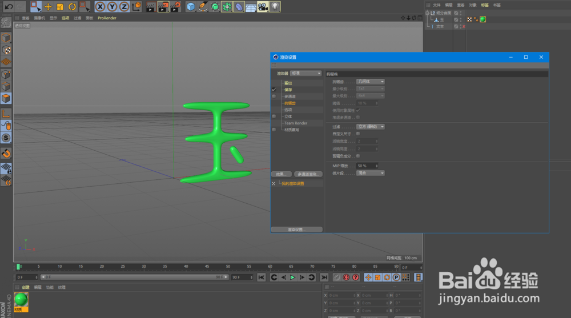
Task: Toggle the 使用对象属性 checkbox
Action: coord(358,110)
